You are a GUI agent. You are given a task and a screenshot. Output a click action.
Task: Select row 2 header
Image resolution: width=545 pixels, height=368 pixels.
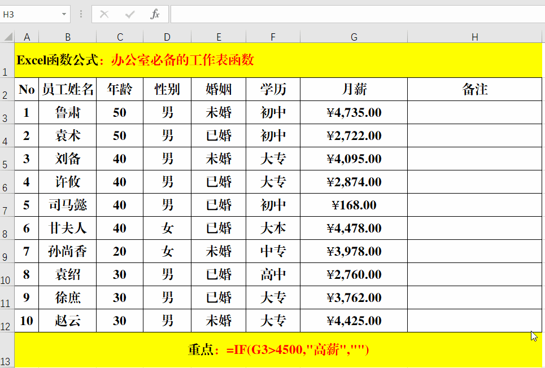pyautogui.click(x=7, y=89)
